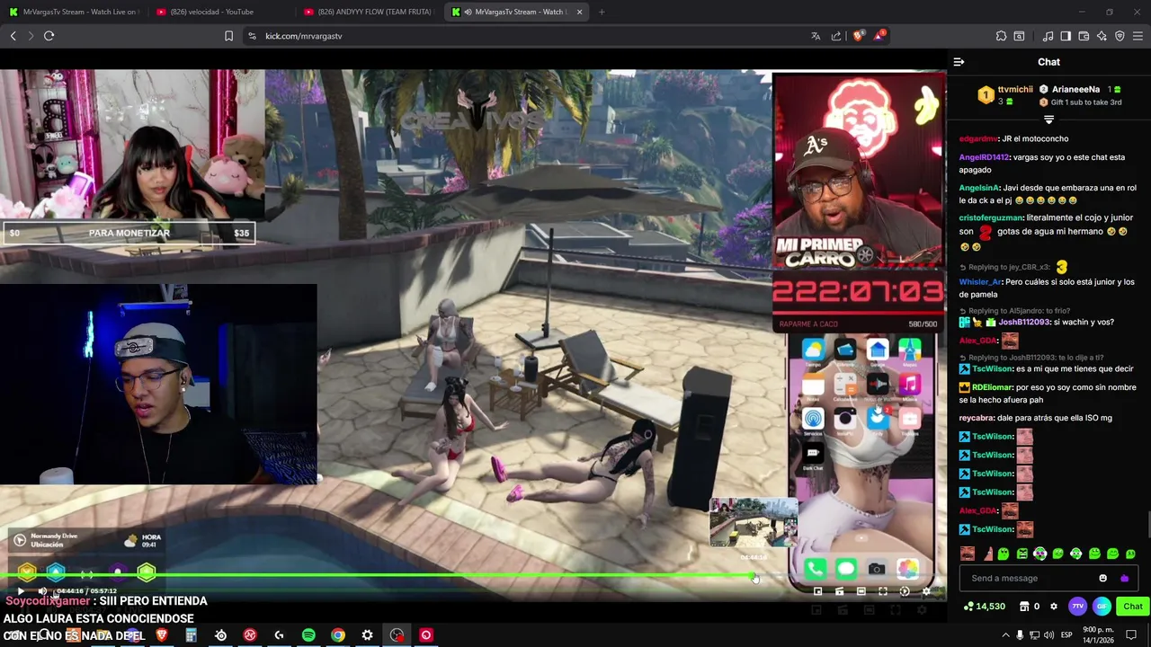The image size is (1151, 647).
Task: Click the Whisler_Ar username in chat
Action: pos(979,281)
